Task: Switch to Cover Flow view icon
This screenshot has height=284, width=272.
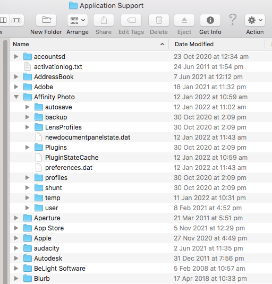Action: pos(16,20)
